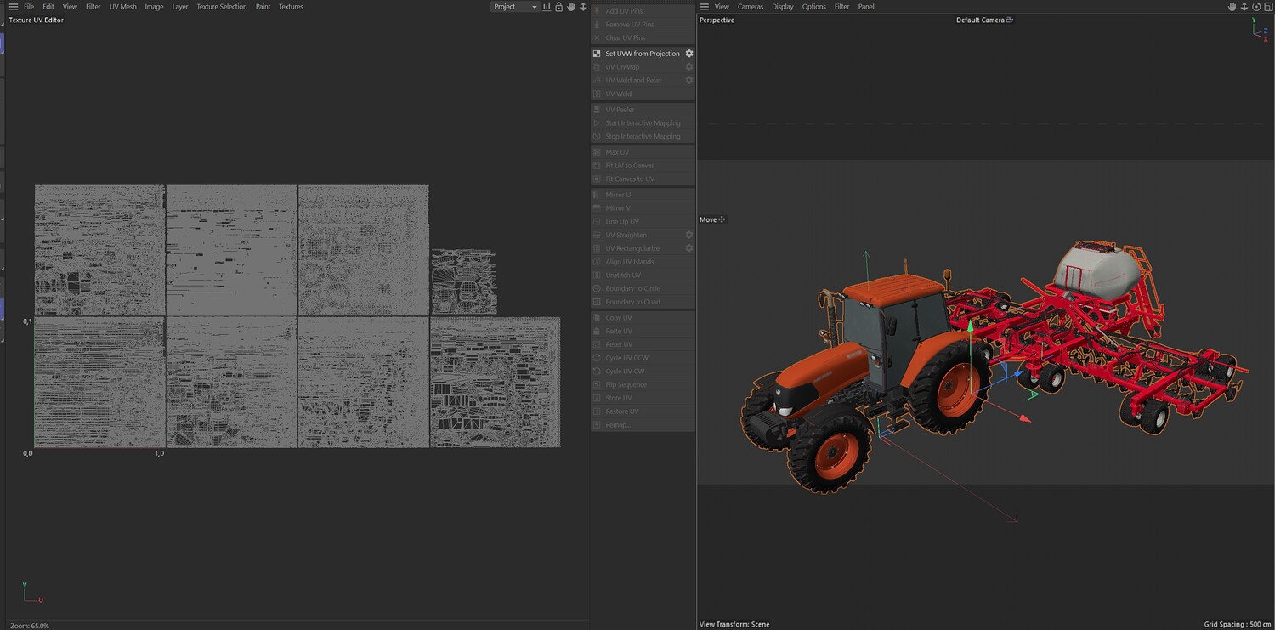Click Align UV Islands

click(x=643, y=262)
